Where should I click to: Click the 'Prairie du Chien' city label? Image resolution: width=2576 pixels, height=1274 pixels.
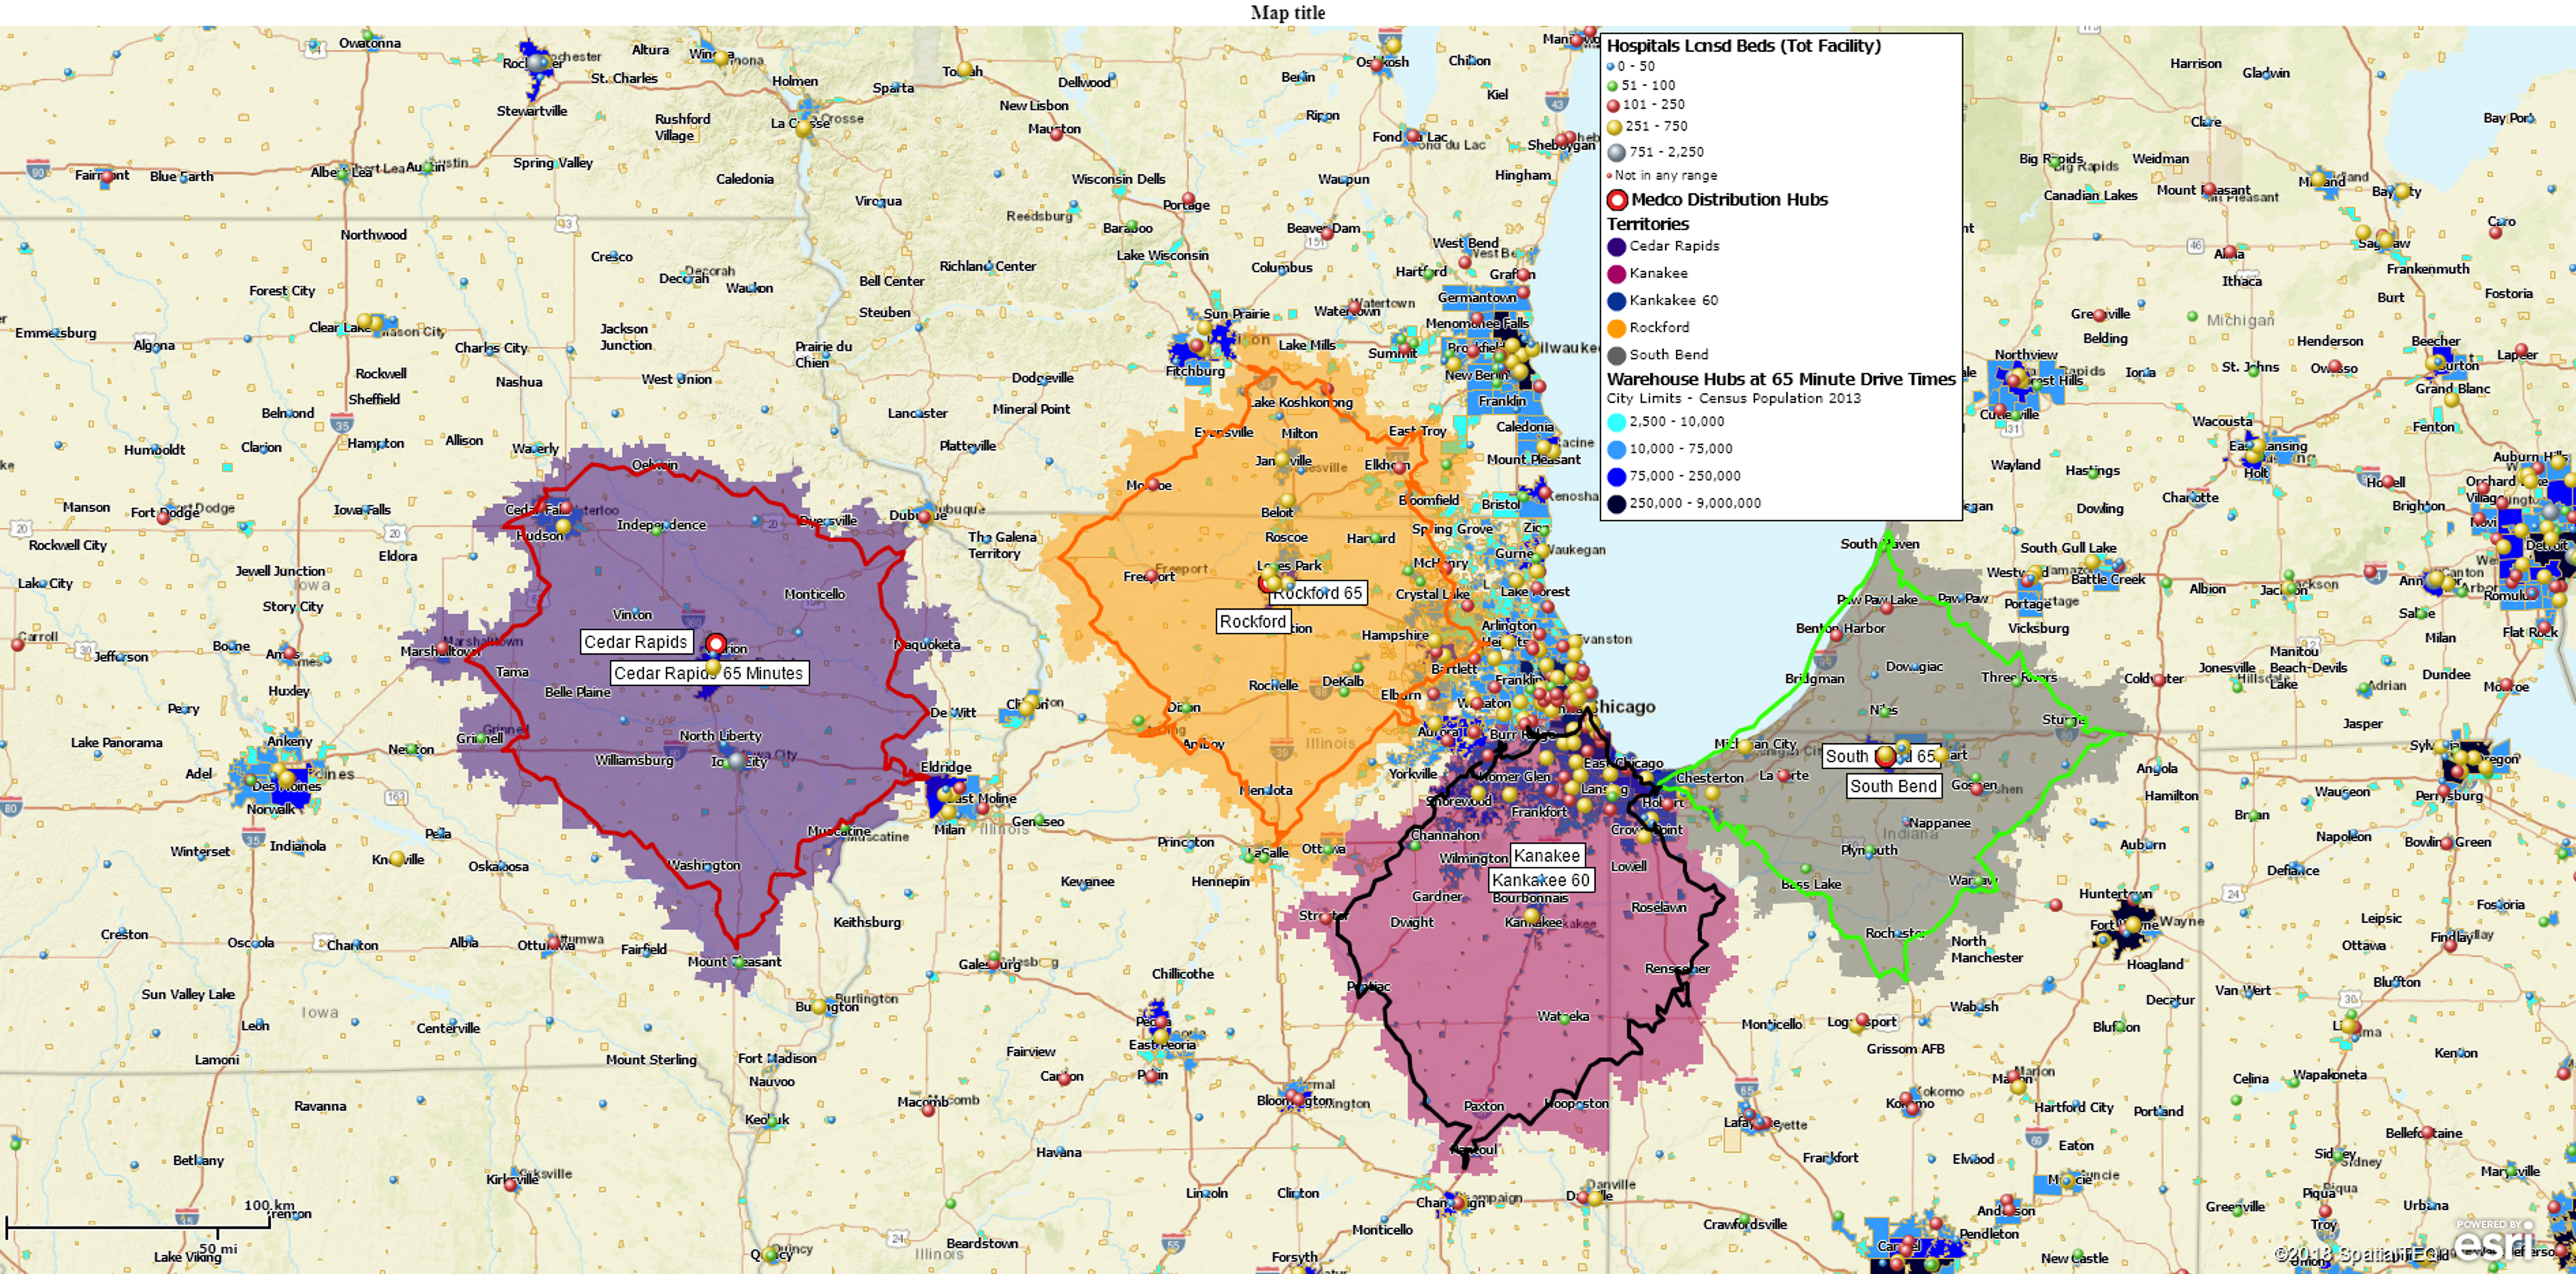pos(824,355)
